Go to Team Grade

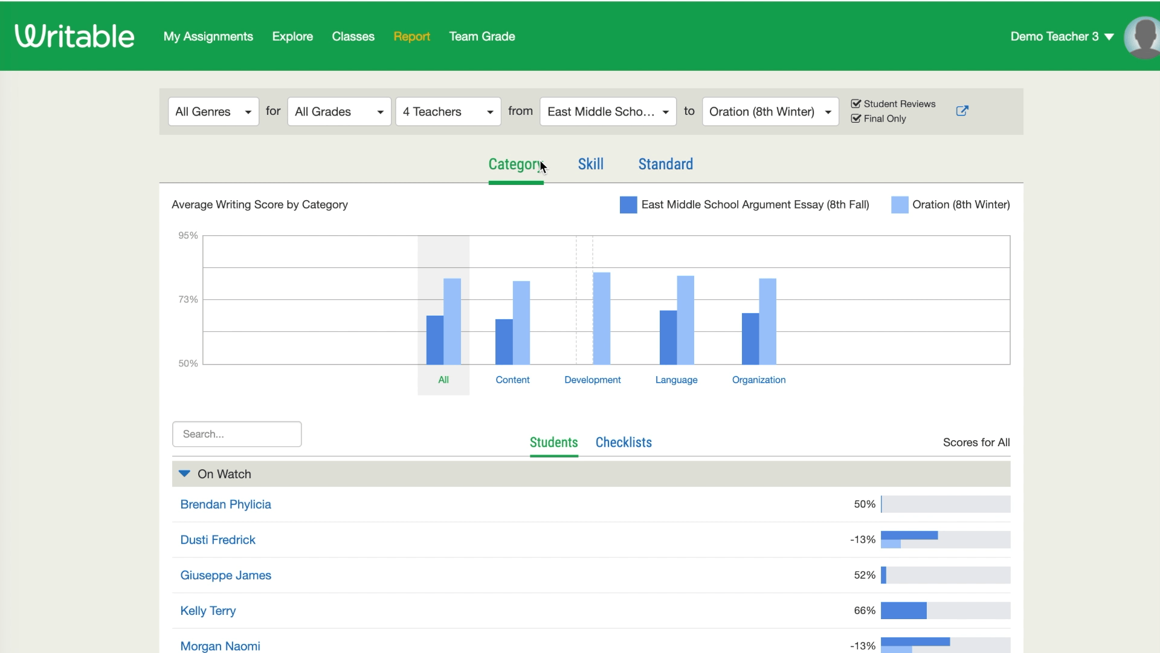tap(482, 36)
